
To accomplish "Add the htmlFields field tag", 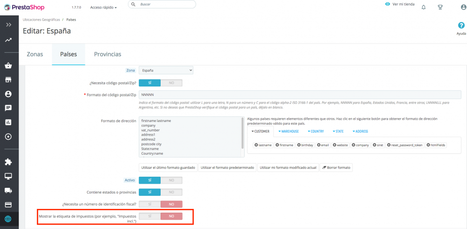I will tap(436, 145).
